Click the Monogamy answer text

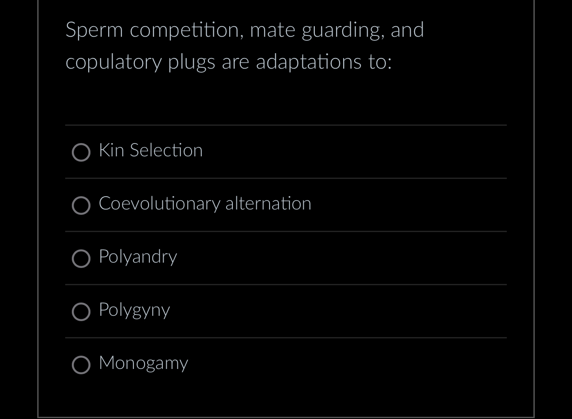(x=143, y=363)
